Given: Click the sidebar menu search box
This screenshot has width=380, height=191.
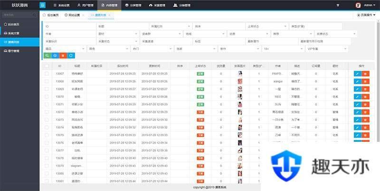Looking at the screenshot, I should coord(19,15).
